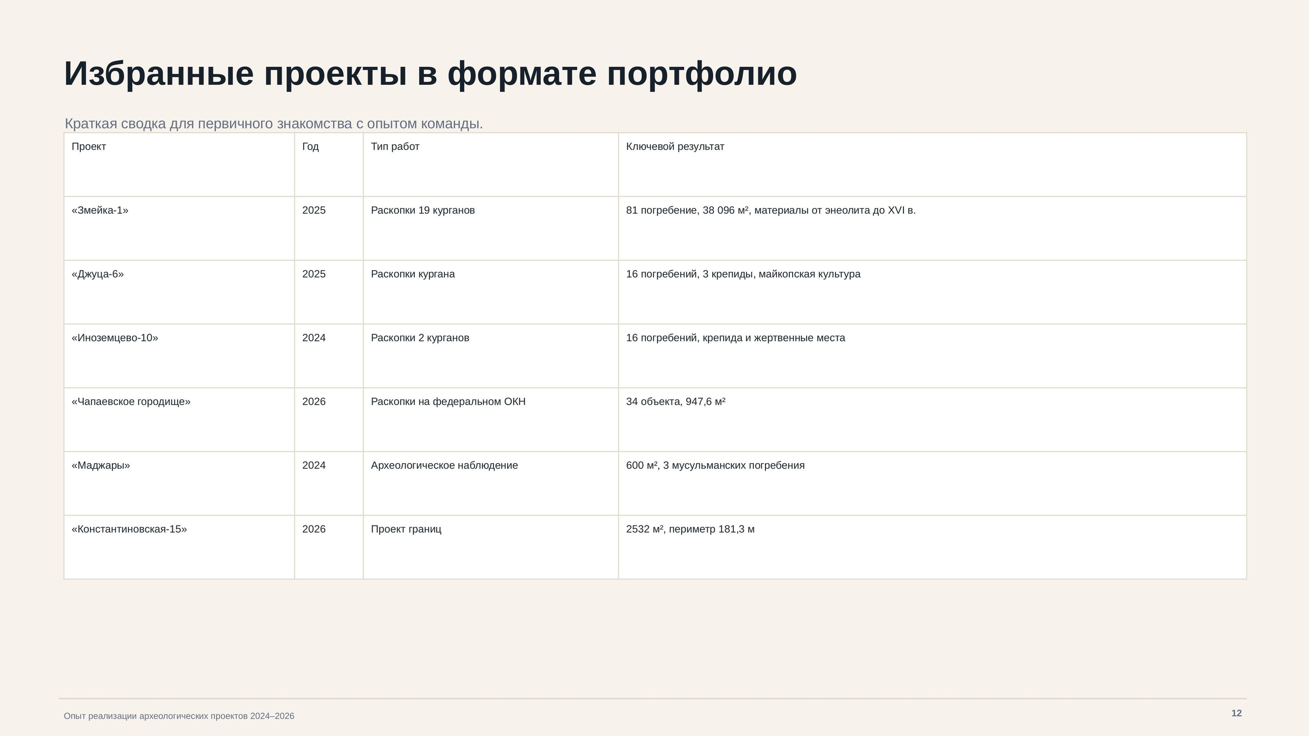Click the page number 12
Viewport: 1309px width, 736px height.
[1236, 714]
